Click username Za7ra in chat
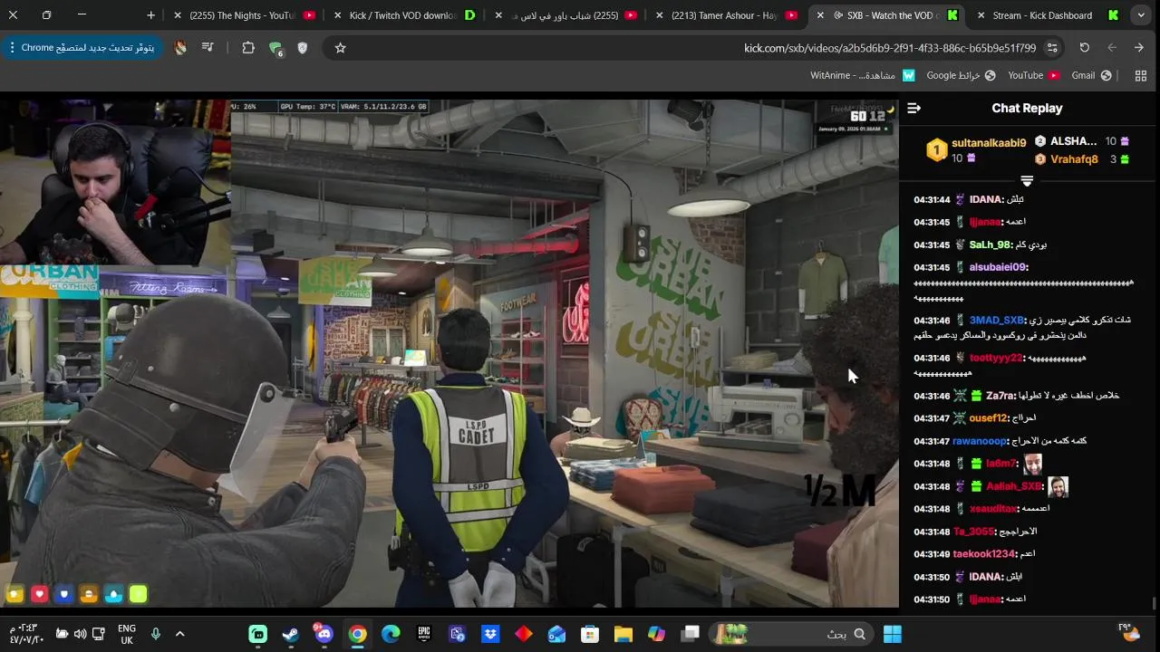 point(1000,396)
